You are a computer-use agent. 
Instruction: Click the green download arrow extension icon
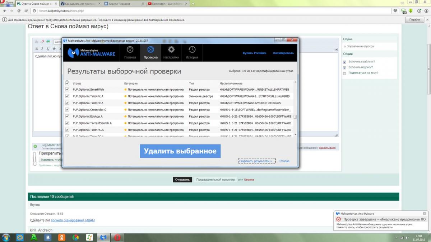pos(411,11)
